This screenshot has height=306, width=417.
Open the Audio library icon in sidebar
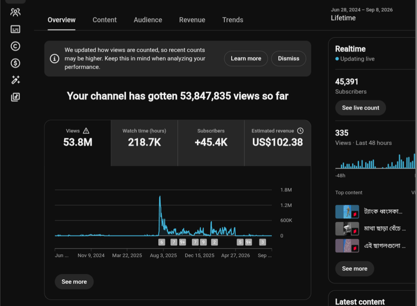[15, 97]
